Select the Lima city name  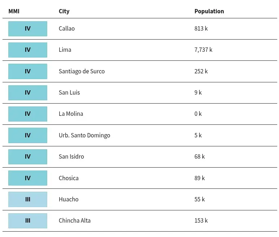coord(65,50)
